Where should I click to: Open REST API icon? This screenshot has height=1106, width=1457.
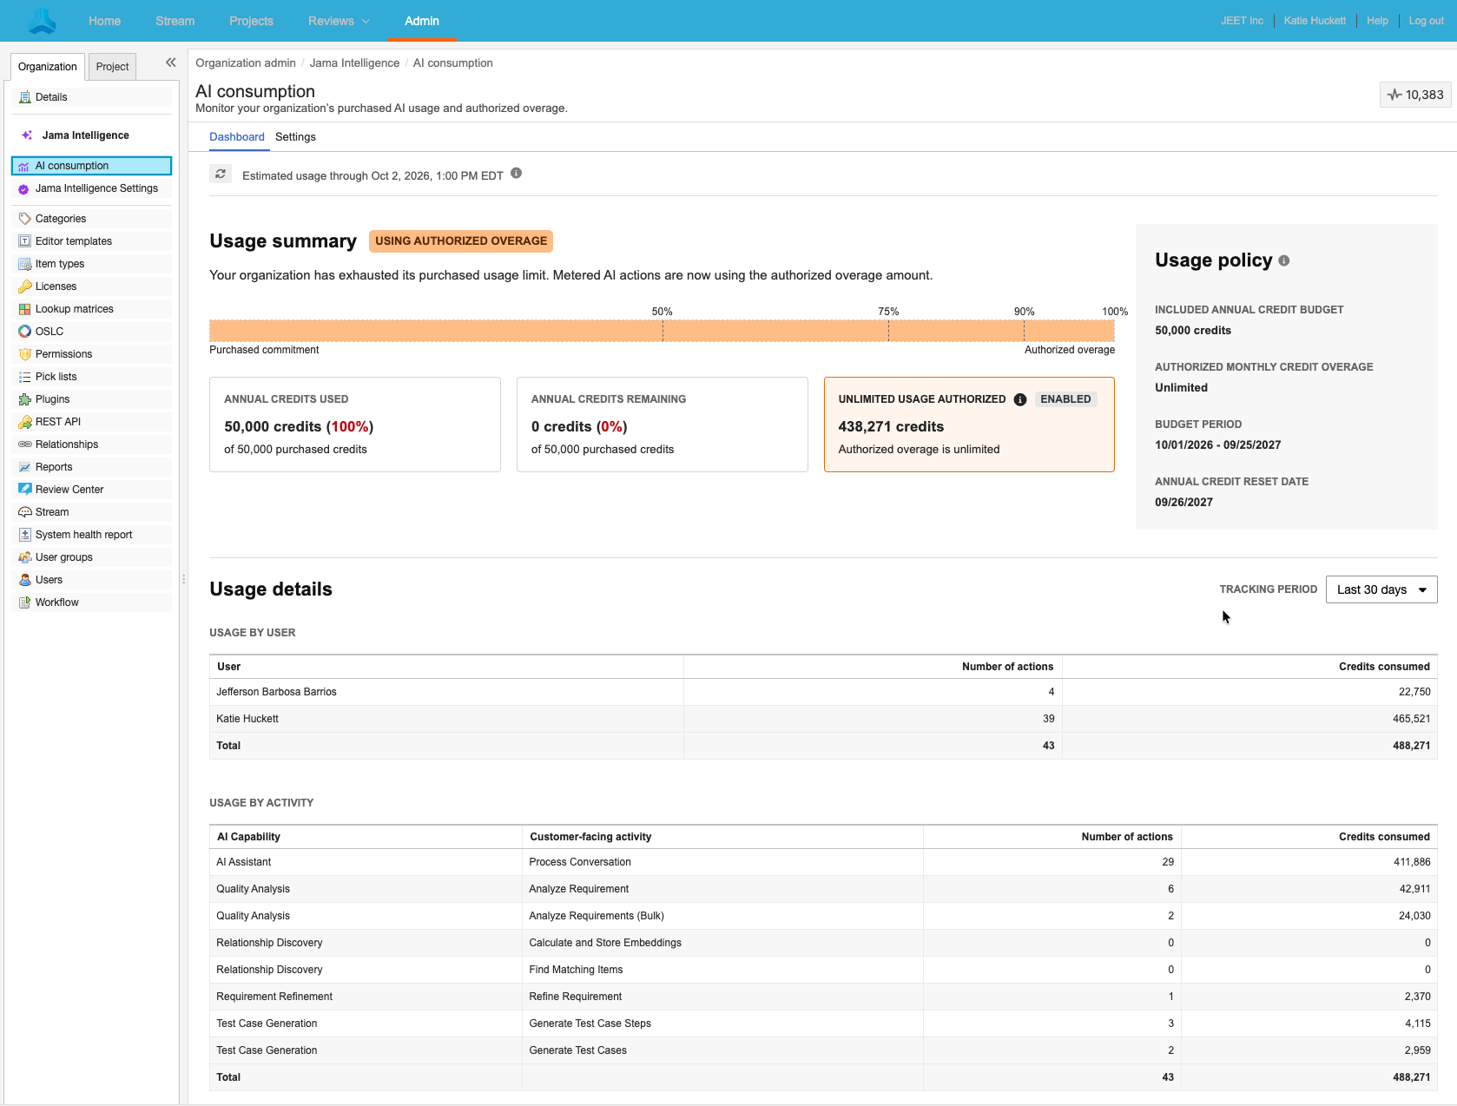click(24, 422)
